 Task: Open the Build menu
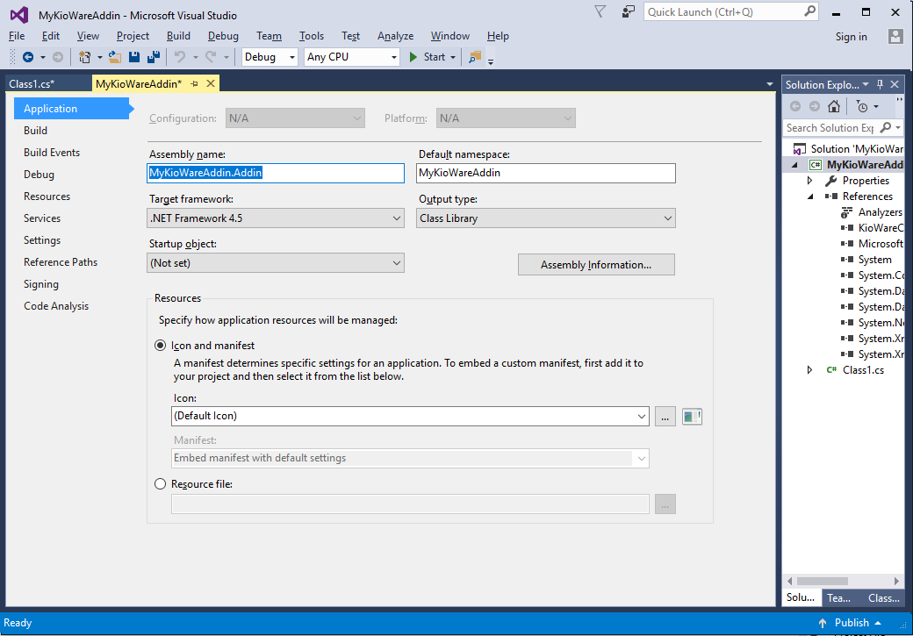[x=178, y=36]
